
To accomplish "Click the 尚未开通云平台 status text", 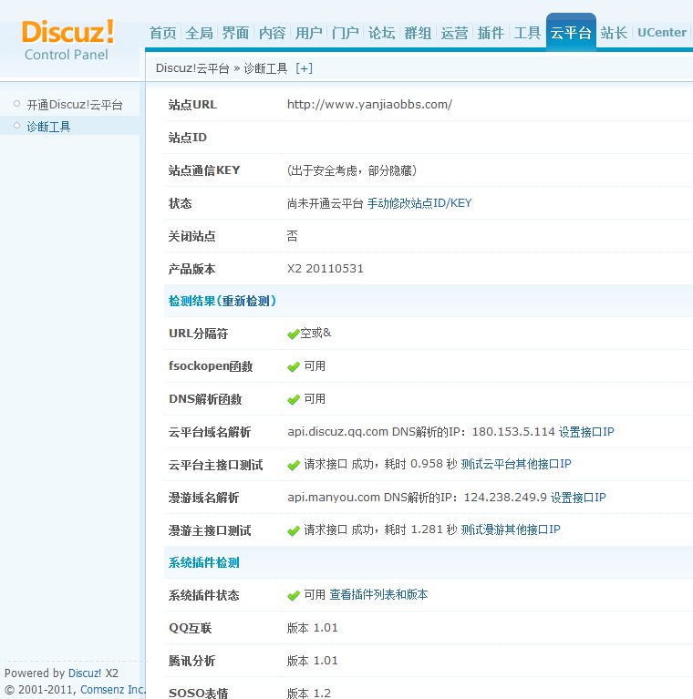I will tap(326, 203).
